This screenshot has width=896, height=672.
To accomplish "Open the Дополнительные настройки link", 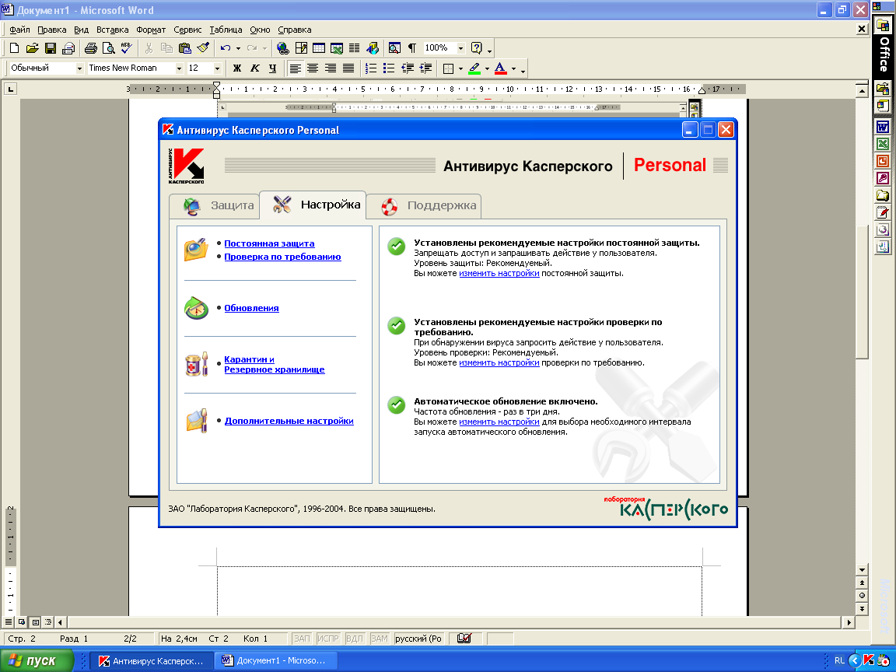I will pos(289,421).
